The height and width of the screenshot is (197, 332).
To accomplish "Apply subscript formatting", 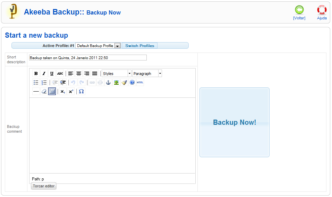I will coord(63,91).
